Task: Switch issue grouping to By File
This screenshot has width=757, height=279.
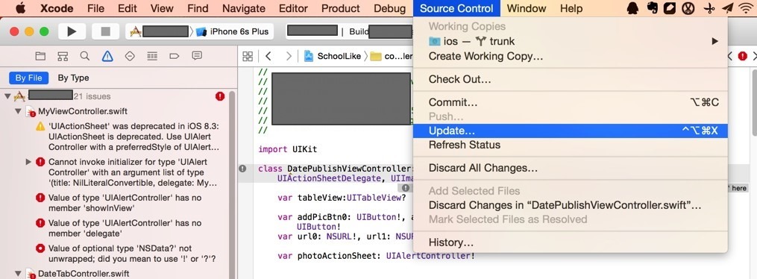Action: point(28,78)
